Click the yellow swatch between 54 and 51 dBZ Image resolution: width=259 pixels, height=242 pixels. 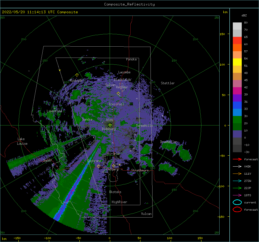[237, 62]
